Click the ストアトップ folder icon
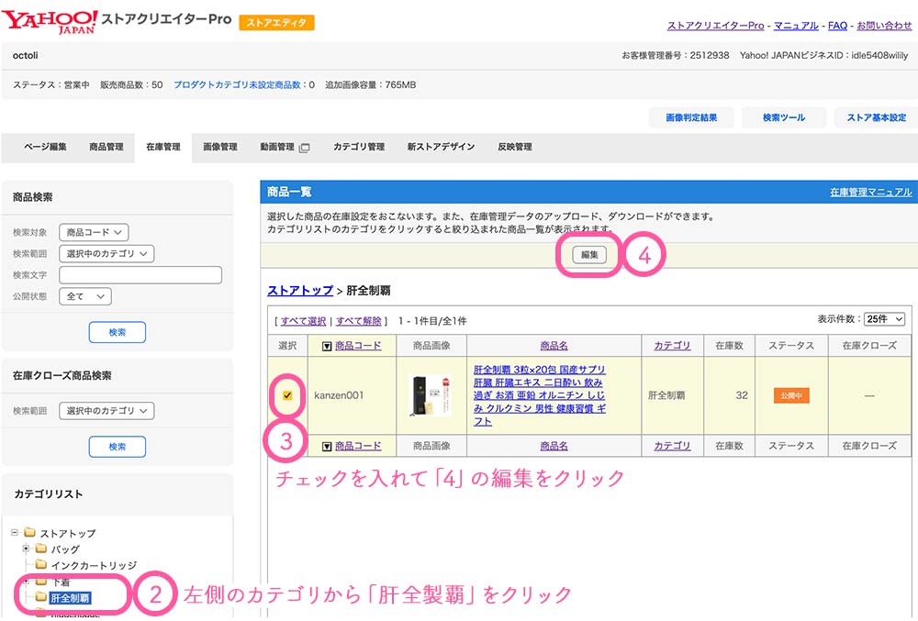The width and height of the screenshot is (918, 621). pyautogui.click(x=28, y=533)
